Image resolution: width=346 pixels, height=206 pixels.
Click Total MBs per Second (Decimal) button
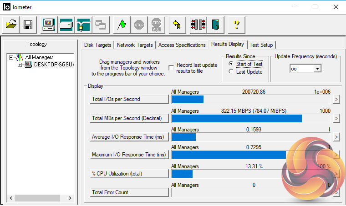[x=129, y=118]
